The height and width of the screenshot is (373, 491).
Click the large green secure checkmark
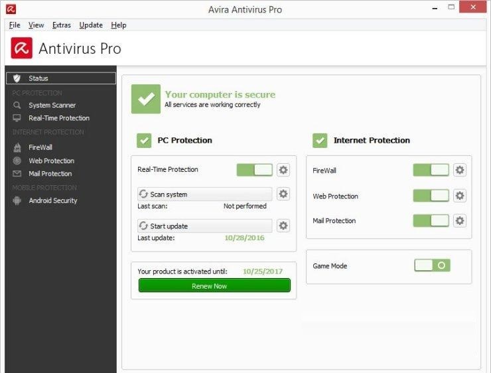[146, 99]
